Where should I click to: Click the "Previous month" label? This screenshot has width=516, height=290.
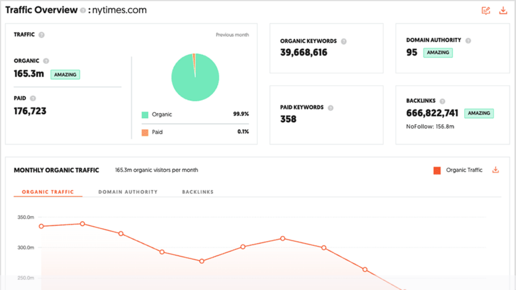click(232, 35)
